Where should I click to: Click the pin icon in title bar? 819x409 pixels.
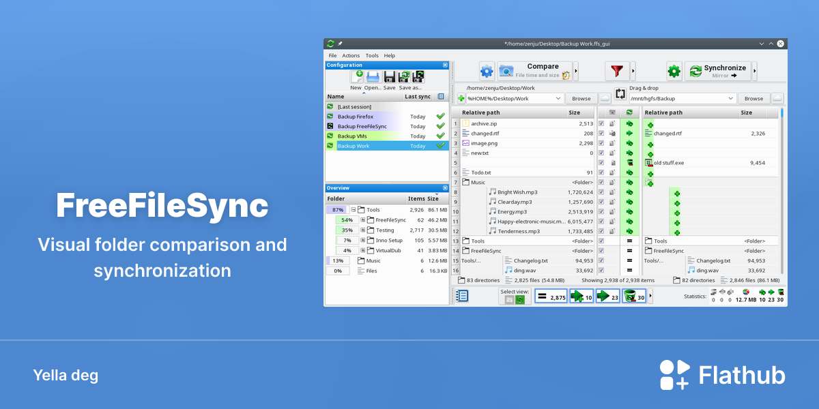tap(340, 44)
